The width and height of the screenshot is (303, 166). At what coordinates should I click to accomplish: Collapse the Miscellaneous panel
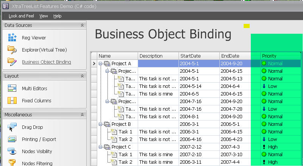pos(82,115)
